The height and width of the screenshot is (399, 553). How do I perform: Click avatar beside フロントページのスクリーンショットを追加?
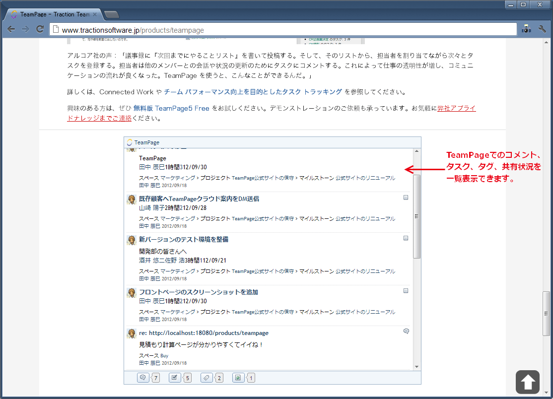132,293
